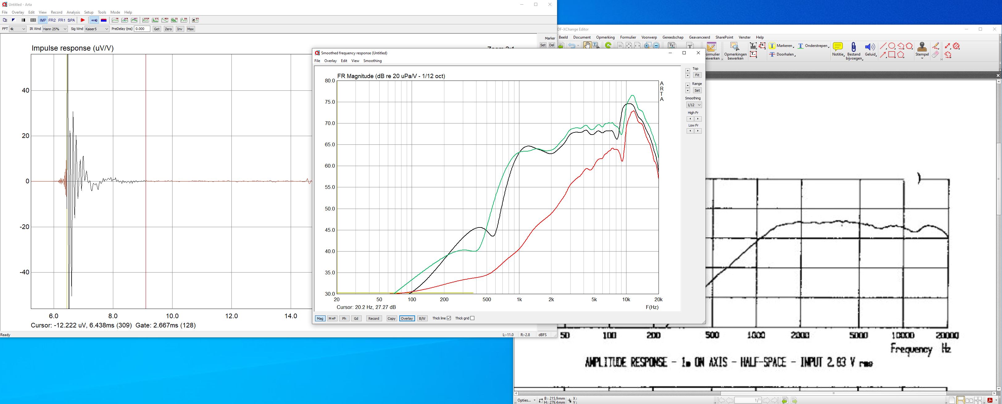This screenshot has width=1002, height=404.
Task: Click the Doorhalen strikethrough tool
Action: click(782, 55)
